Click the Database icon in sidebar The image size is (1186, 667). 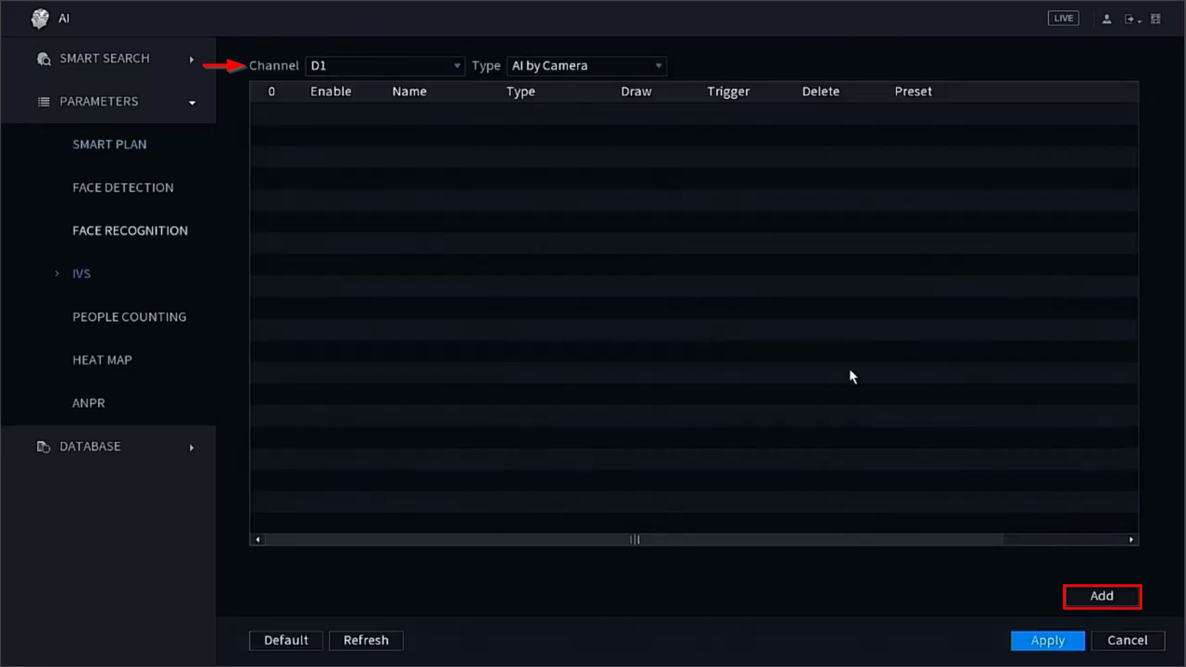(43, 447)
